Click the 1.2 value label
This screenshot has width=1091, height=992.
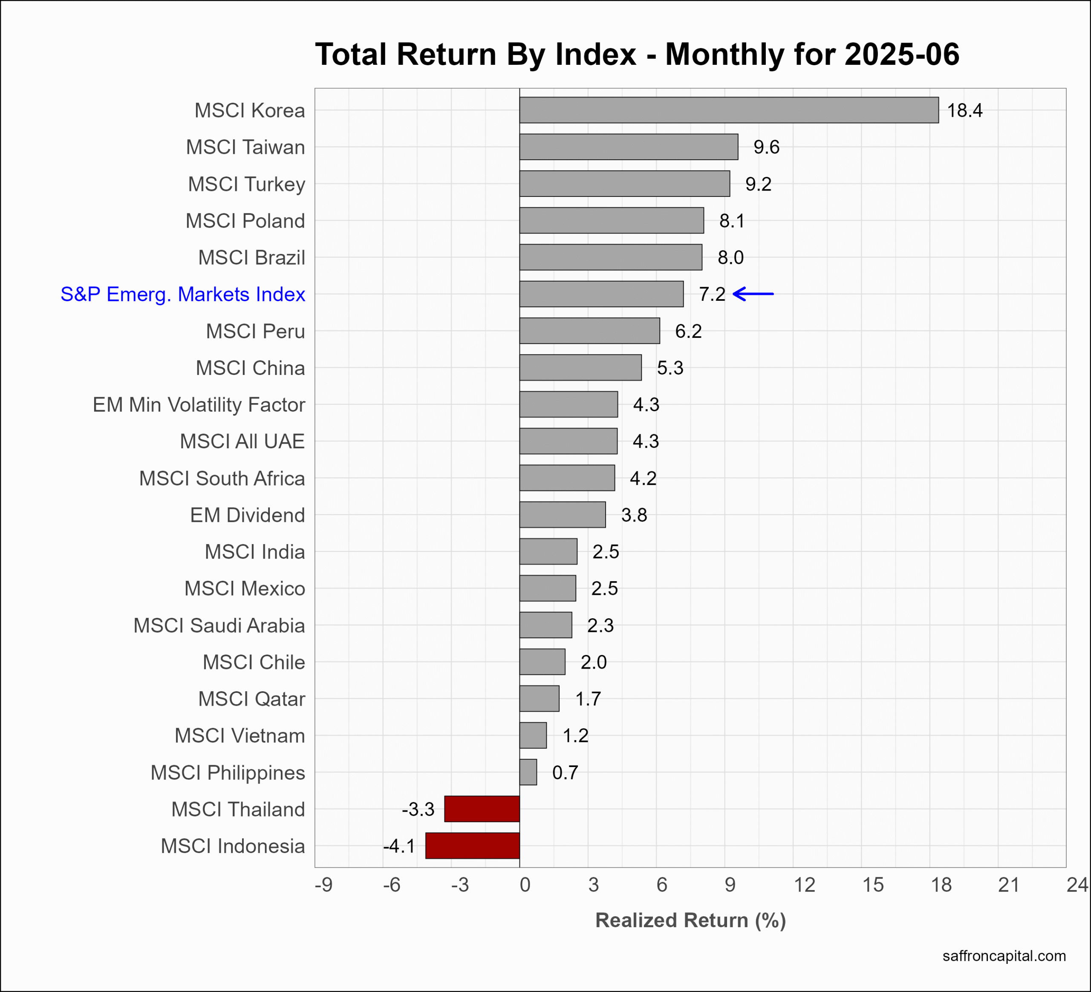coord(575,735)
